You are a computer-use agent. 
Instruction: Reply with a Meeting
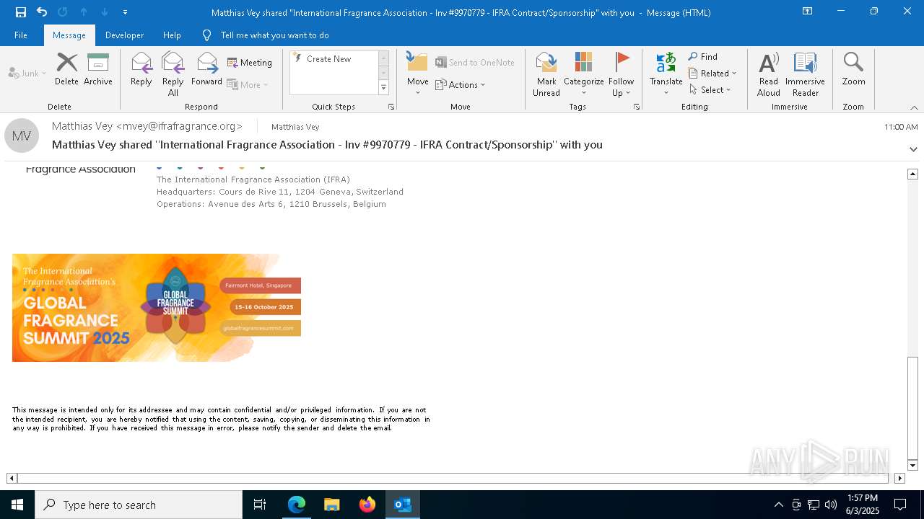point(250,63)
